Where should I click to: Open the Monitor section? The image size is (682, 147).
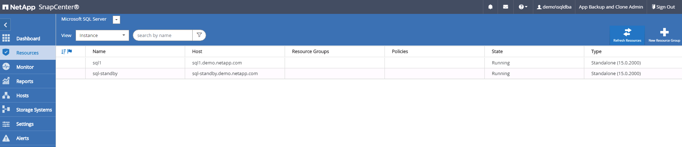pyautogui.click(x=25, y=67)
